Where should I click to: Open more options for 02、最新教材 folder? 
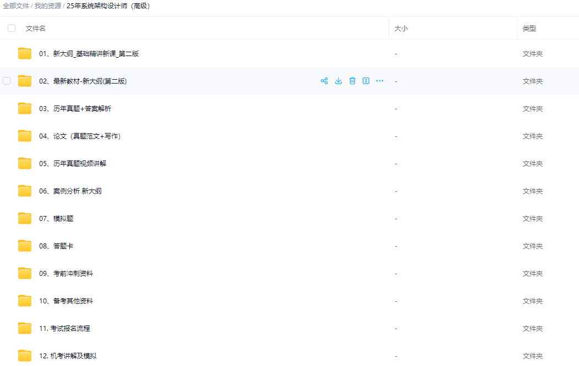[380, 81]
